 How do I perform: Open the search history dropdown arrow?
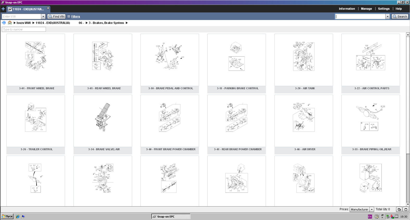point(387,16)
